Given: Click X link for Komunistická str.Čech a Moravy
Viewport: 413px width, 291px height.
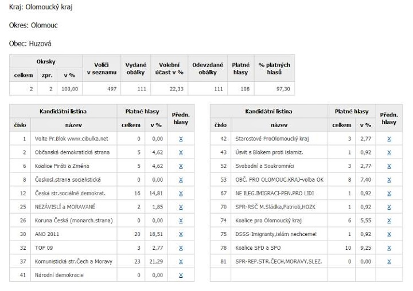Looking at the screenshot, I should 181,262.
